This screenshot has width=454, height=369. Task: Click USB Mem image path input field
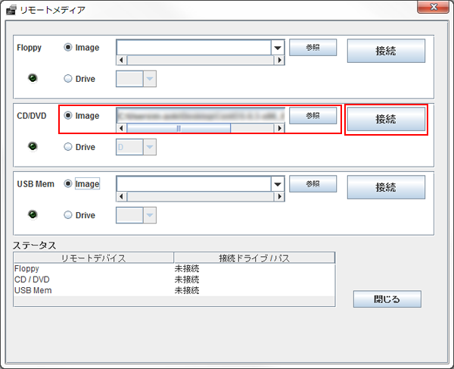point(194,184)
